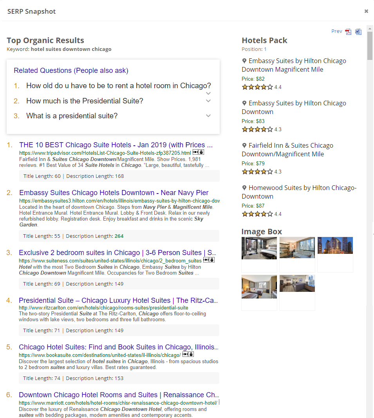Viewport: 374px width, 418px height.
Task: Expand question about hotel room rental age
Action: [208, 93]
